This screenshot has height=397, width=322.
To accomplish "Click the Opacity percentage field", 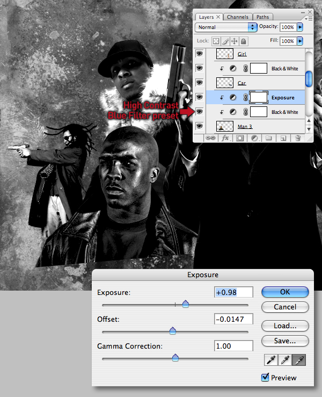I will click(288, 27).
